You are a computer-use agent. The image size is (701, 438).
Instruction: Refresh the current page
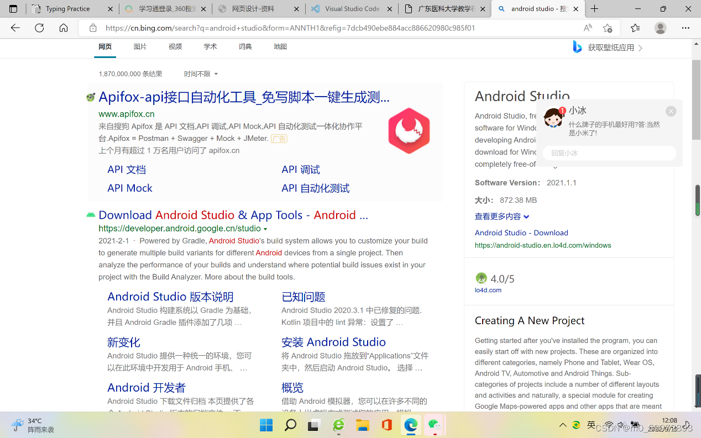(x=39, y=28)
